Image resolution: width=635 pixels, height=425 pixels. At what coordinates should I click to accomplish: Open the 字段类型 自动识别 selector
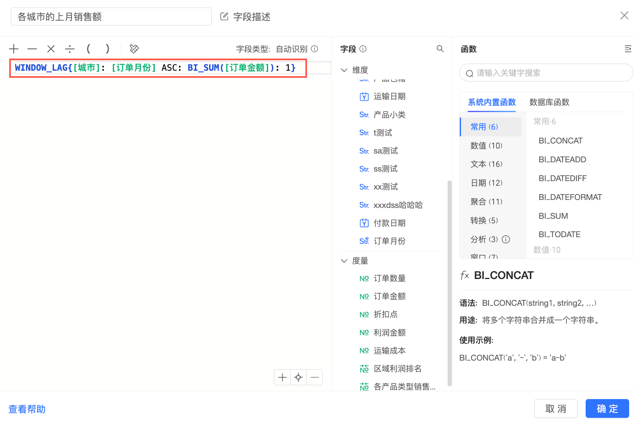click(x=292, y=49)
